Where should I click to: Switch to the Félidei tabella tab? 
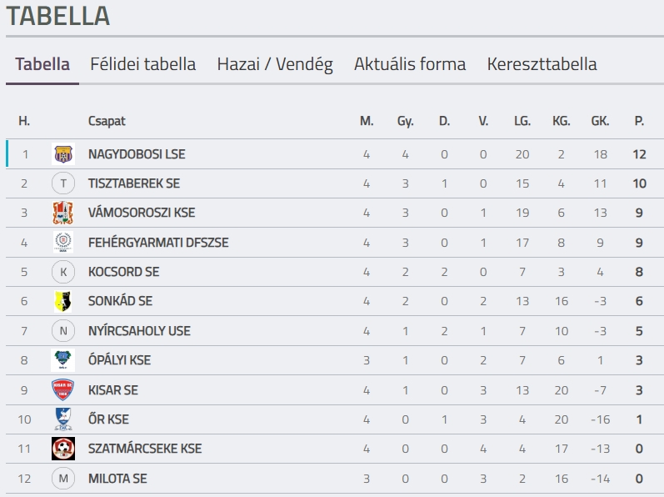click(x=142, y=64)
